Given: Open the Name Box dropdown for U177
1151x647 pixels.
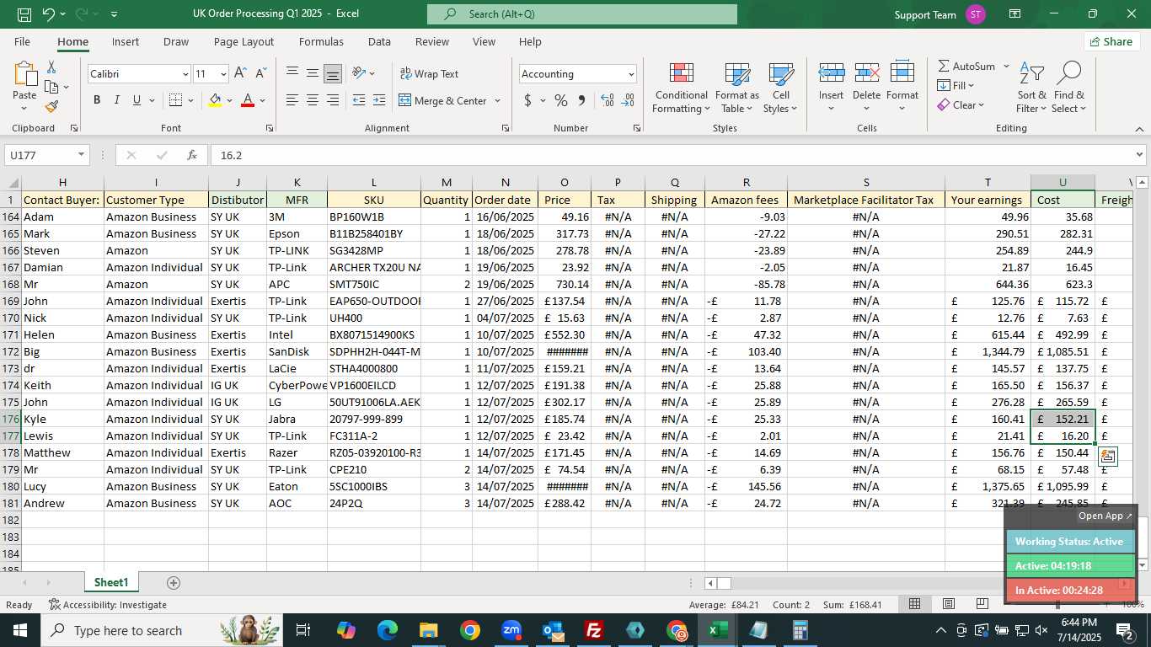Looking at the screenshot, I should tap(82, 155).
